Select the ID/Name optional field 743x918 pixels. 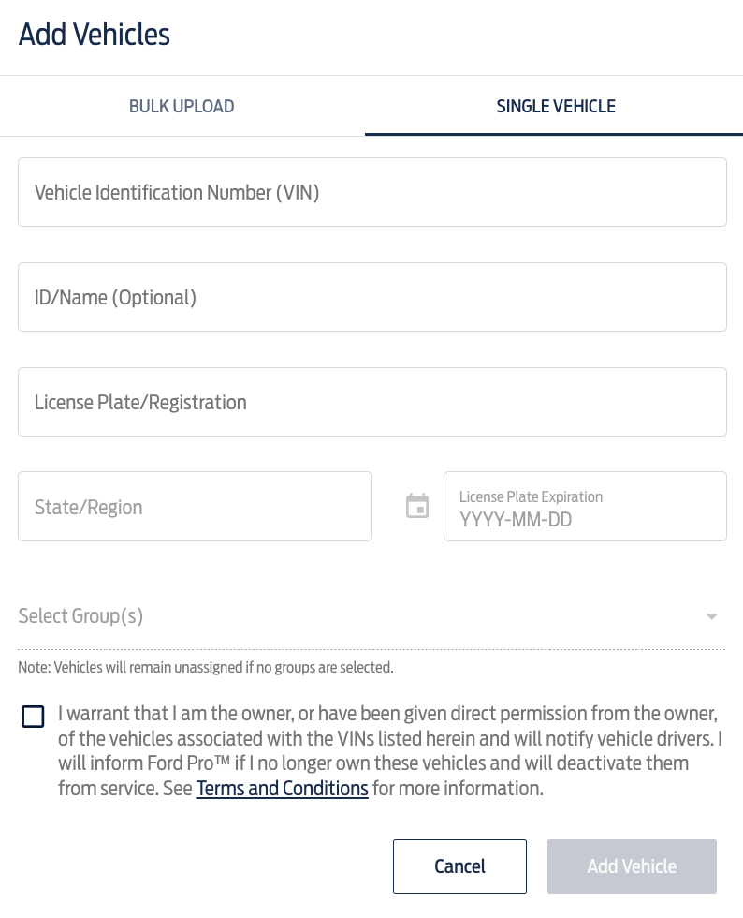click(x=371, y=296)
